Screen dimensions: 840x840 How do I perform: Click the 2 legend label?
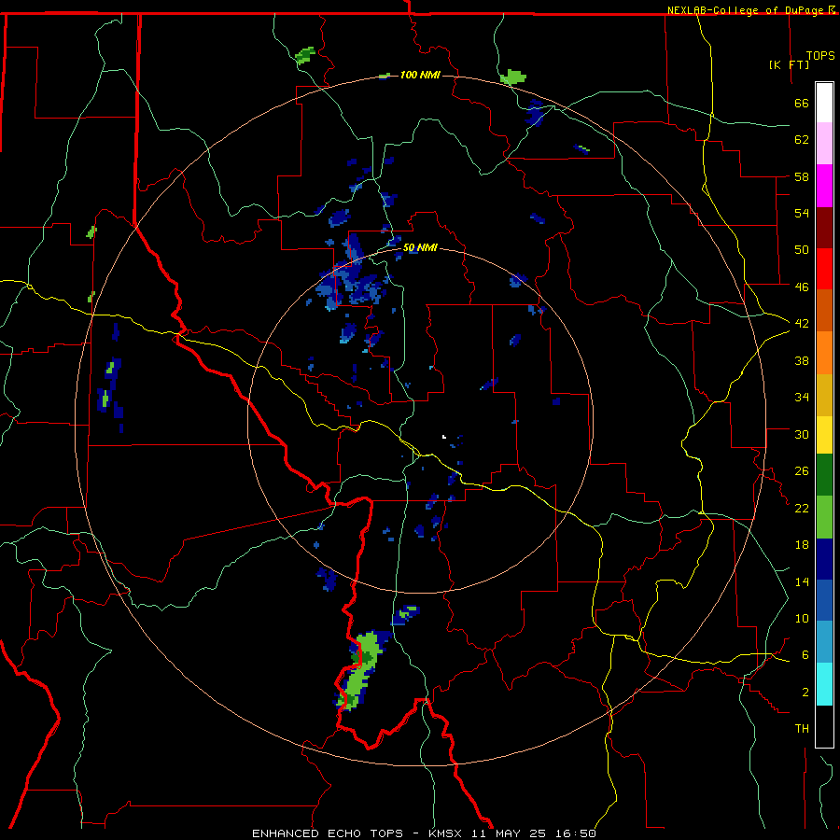pos(805,693)
